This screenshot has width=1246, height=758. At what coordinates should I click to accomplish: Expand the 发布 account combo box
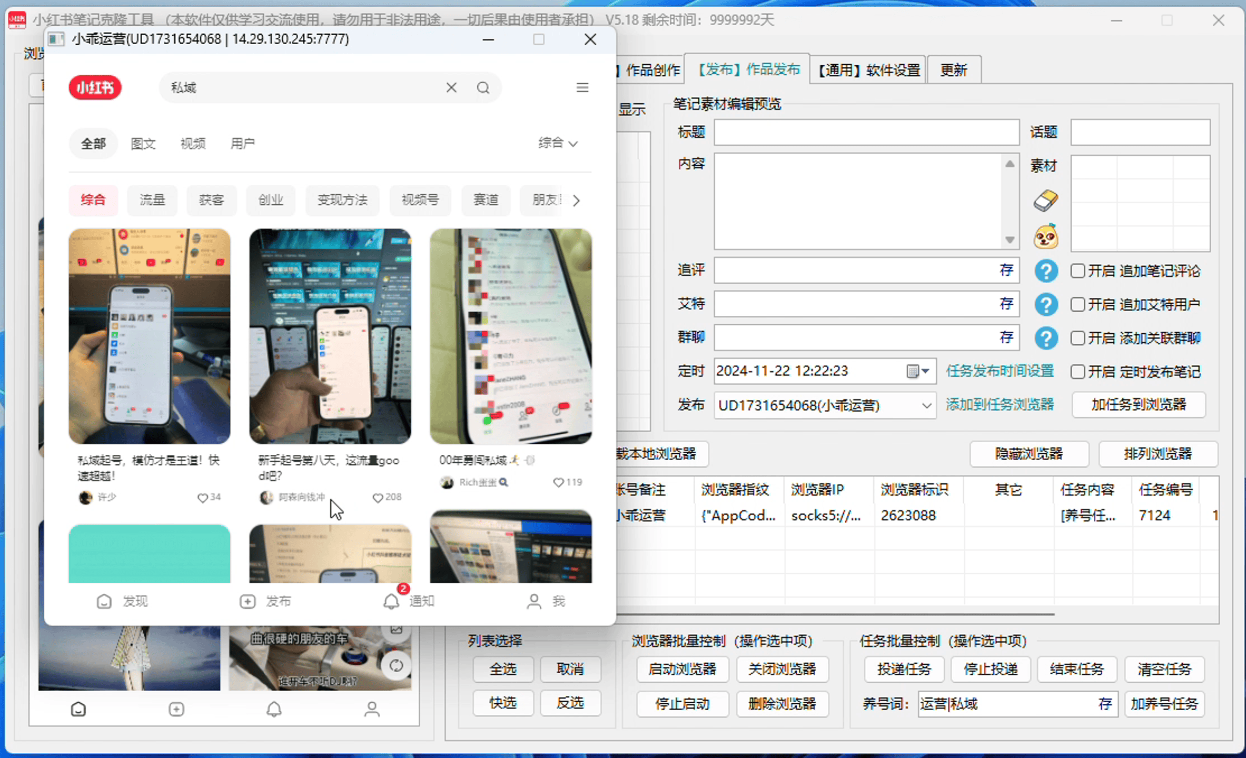tap(926, 405)
